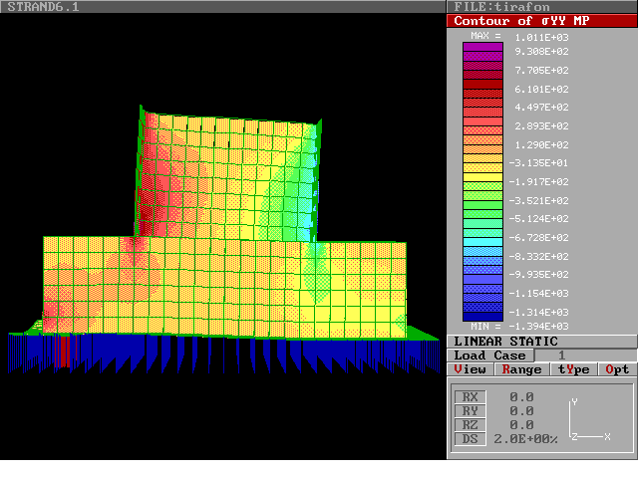Screen dimensions: 638x478
Task: Select the RX rotation box
Action: 470,397
